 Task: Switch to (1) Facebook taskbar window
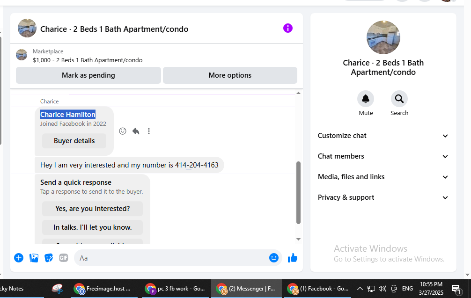pos(318,289)
